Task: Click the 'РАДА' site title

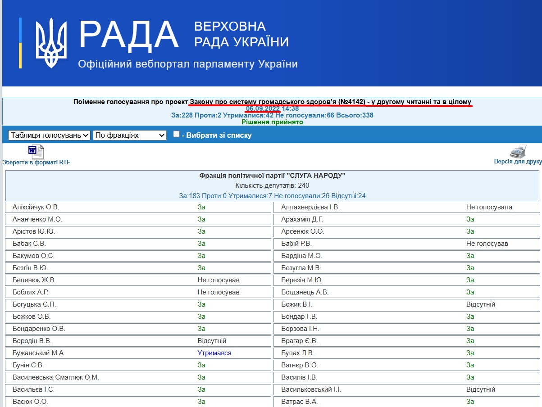Action: pos(129,35)
